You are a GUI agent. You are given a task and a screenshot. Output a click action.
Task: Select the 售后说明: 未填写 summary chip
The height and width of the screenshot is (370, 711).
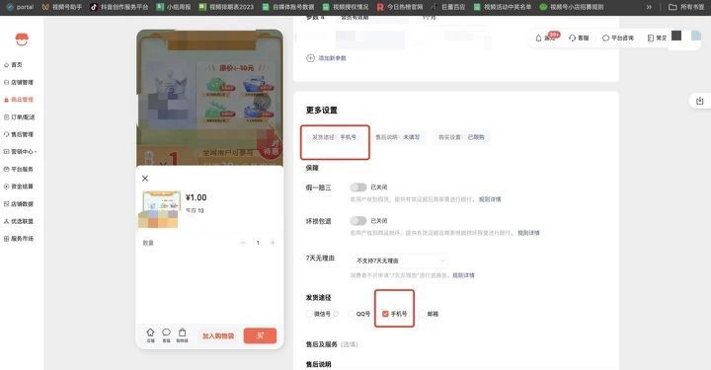[398, 137]
